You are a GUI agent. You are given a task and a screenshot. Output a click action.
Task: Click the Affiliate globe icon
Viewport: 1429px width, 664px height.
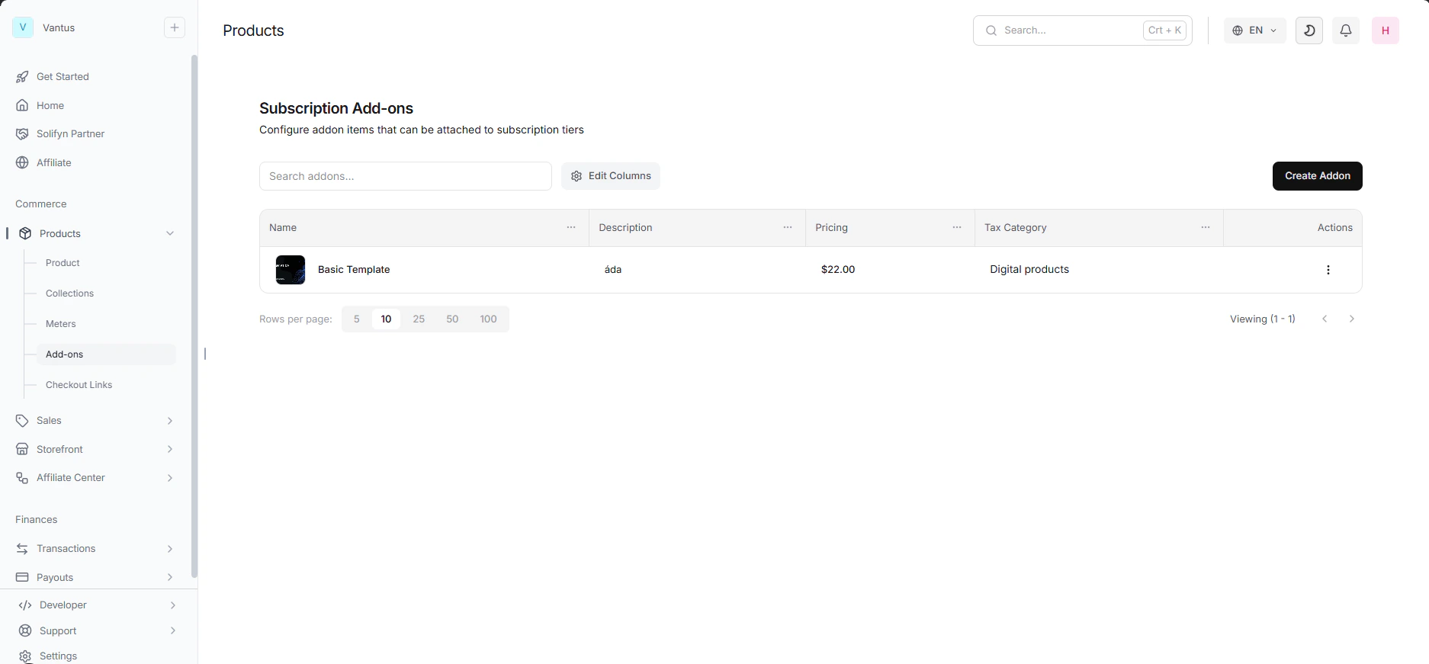click(22, 162)
